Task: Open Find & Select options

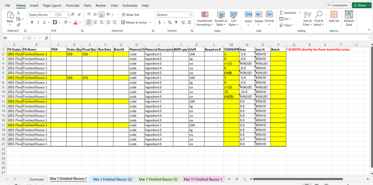Action: tap(318, 19)
